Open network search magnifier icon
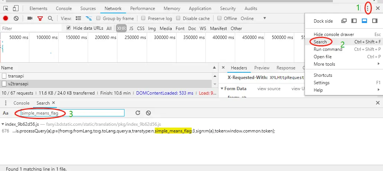Image resolution: width=383 pixels, height=171 pixels. coord(50,18)
